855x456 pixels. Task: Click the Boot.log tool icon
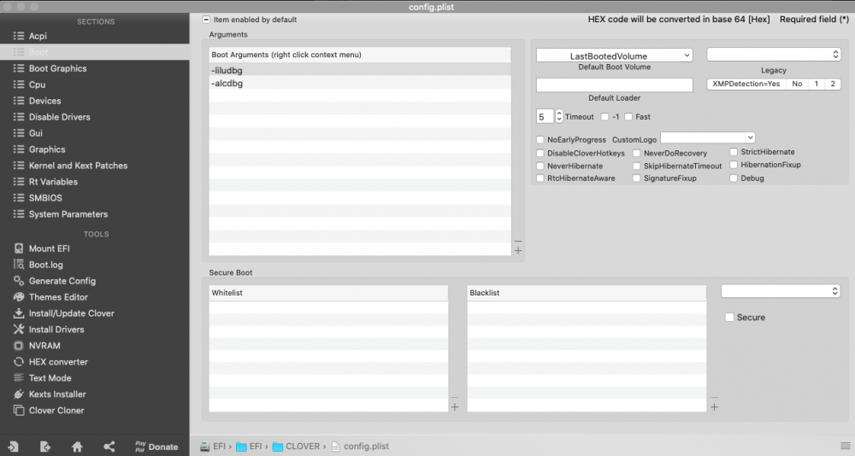tap(19, 265)
